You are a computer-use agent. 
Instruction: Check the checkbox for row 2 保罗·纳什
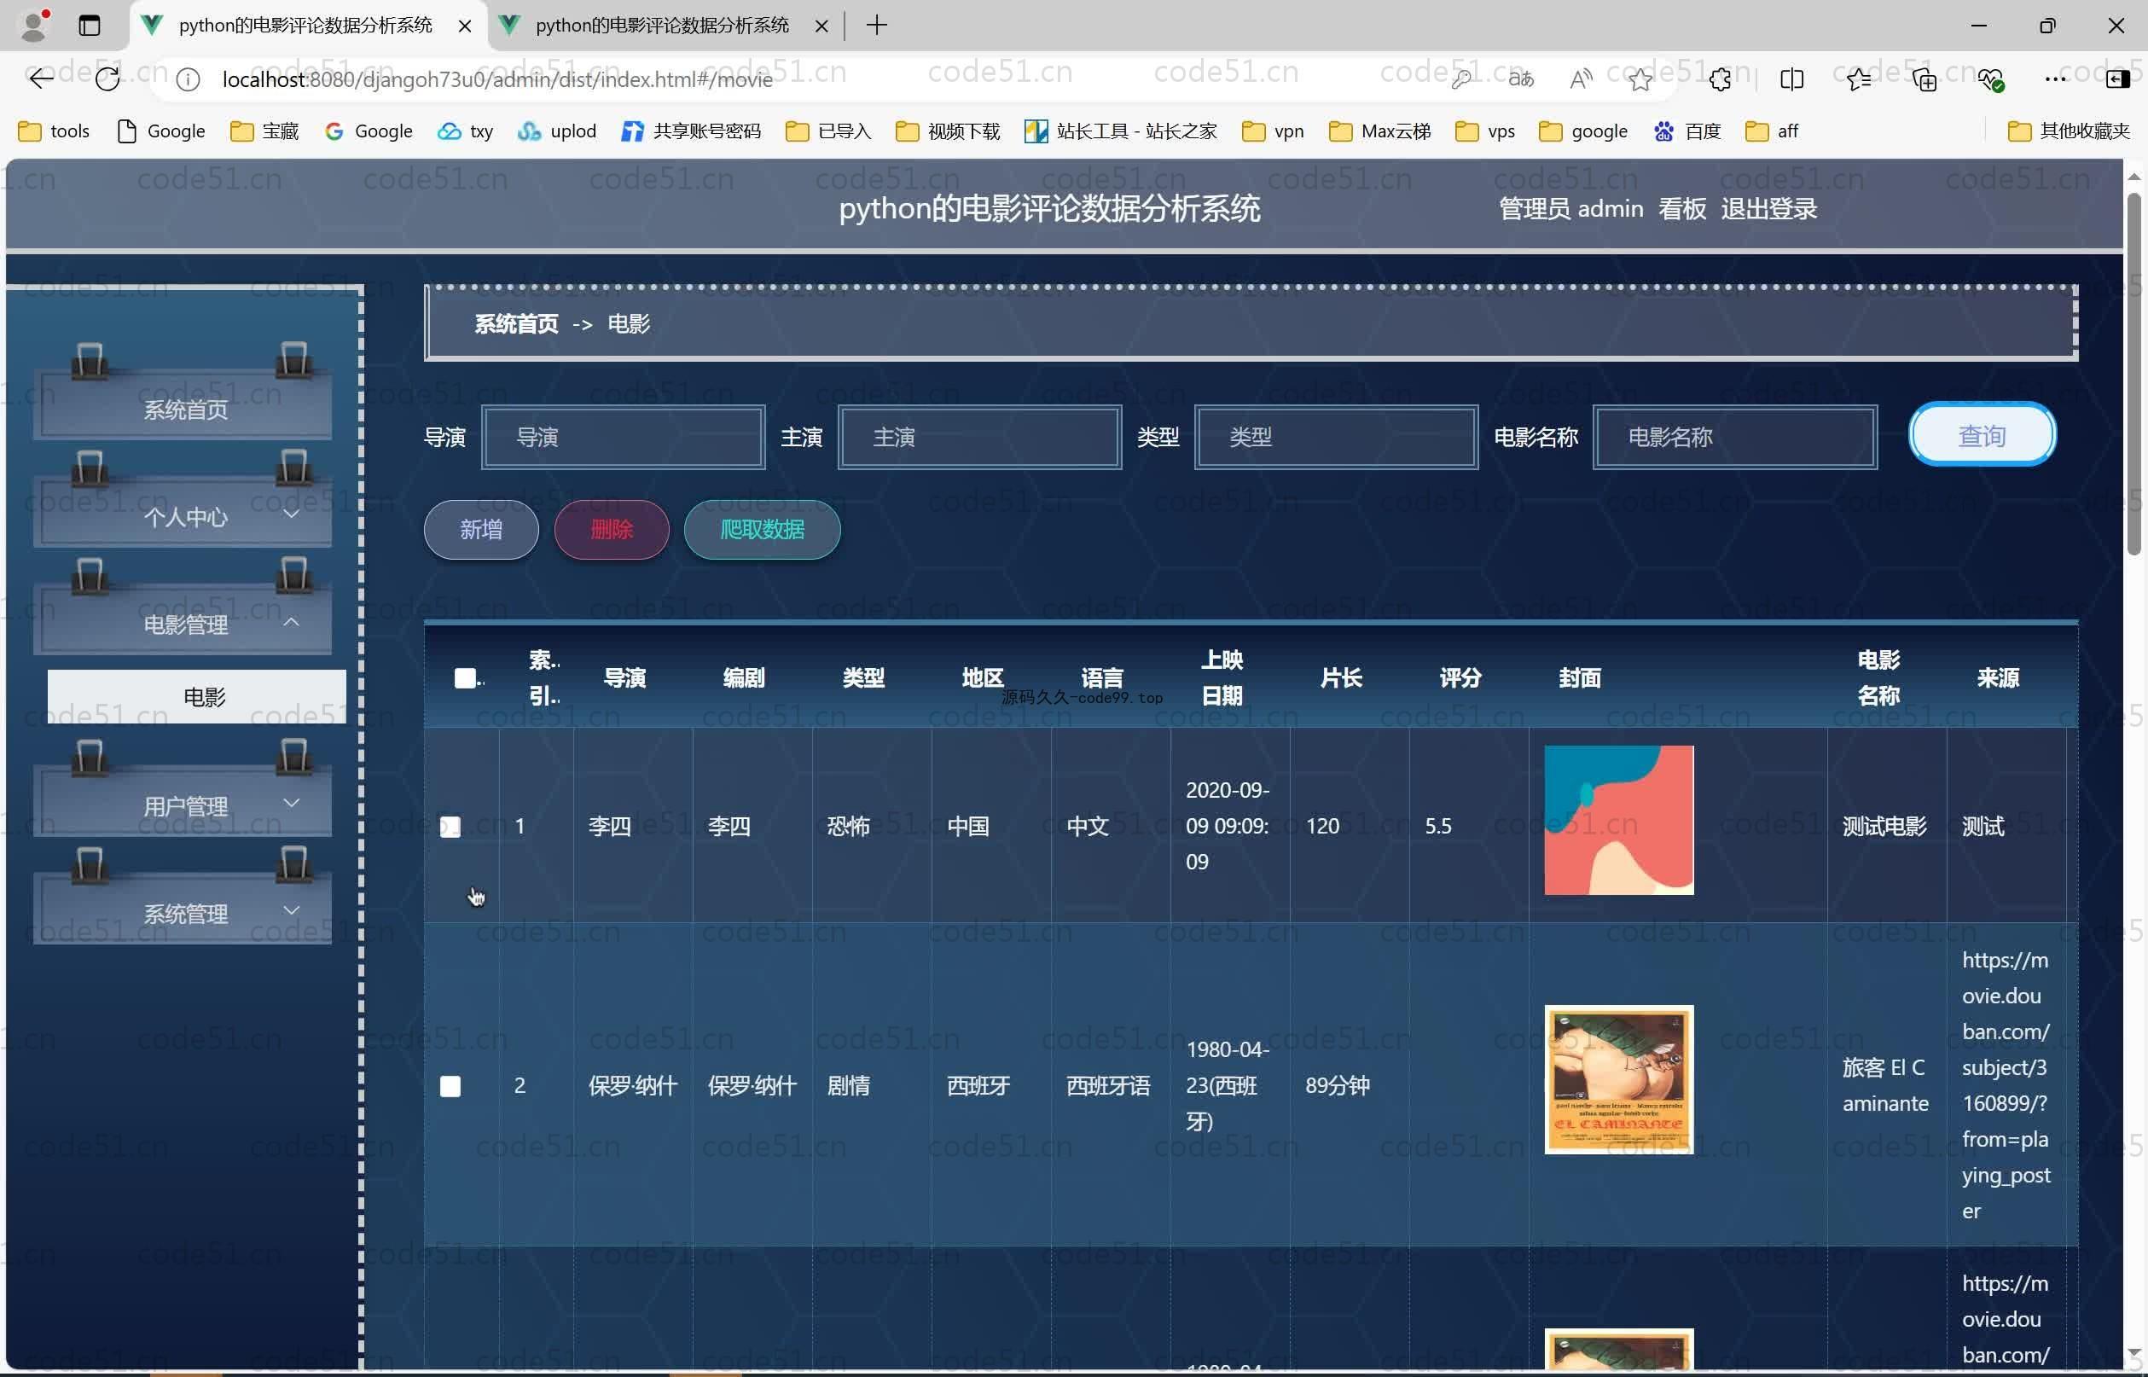point(450,1085)
